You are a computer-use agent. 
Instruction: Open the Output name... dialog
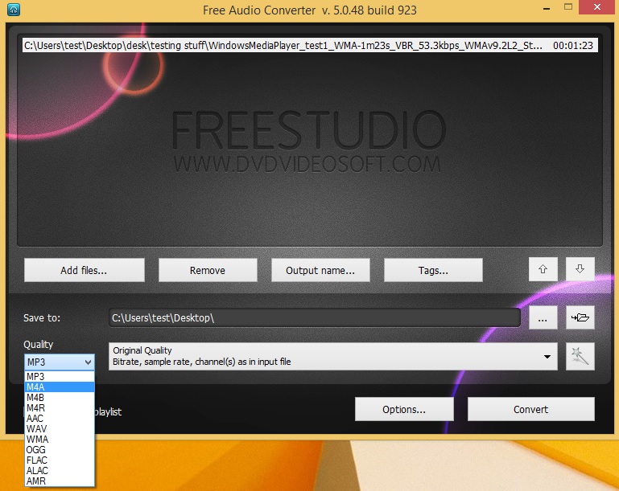point(320,270)
